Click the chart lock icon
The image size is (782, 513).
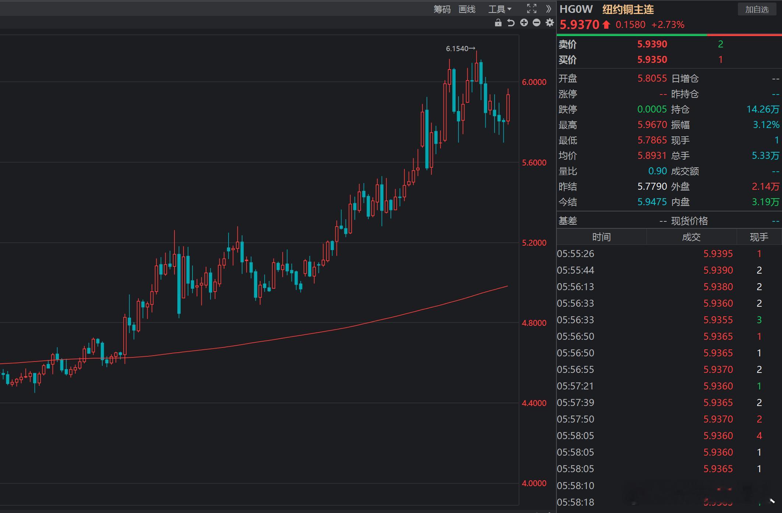(498, 23)
